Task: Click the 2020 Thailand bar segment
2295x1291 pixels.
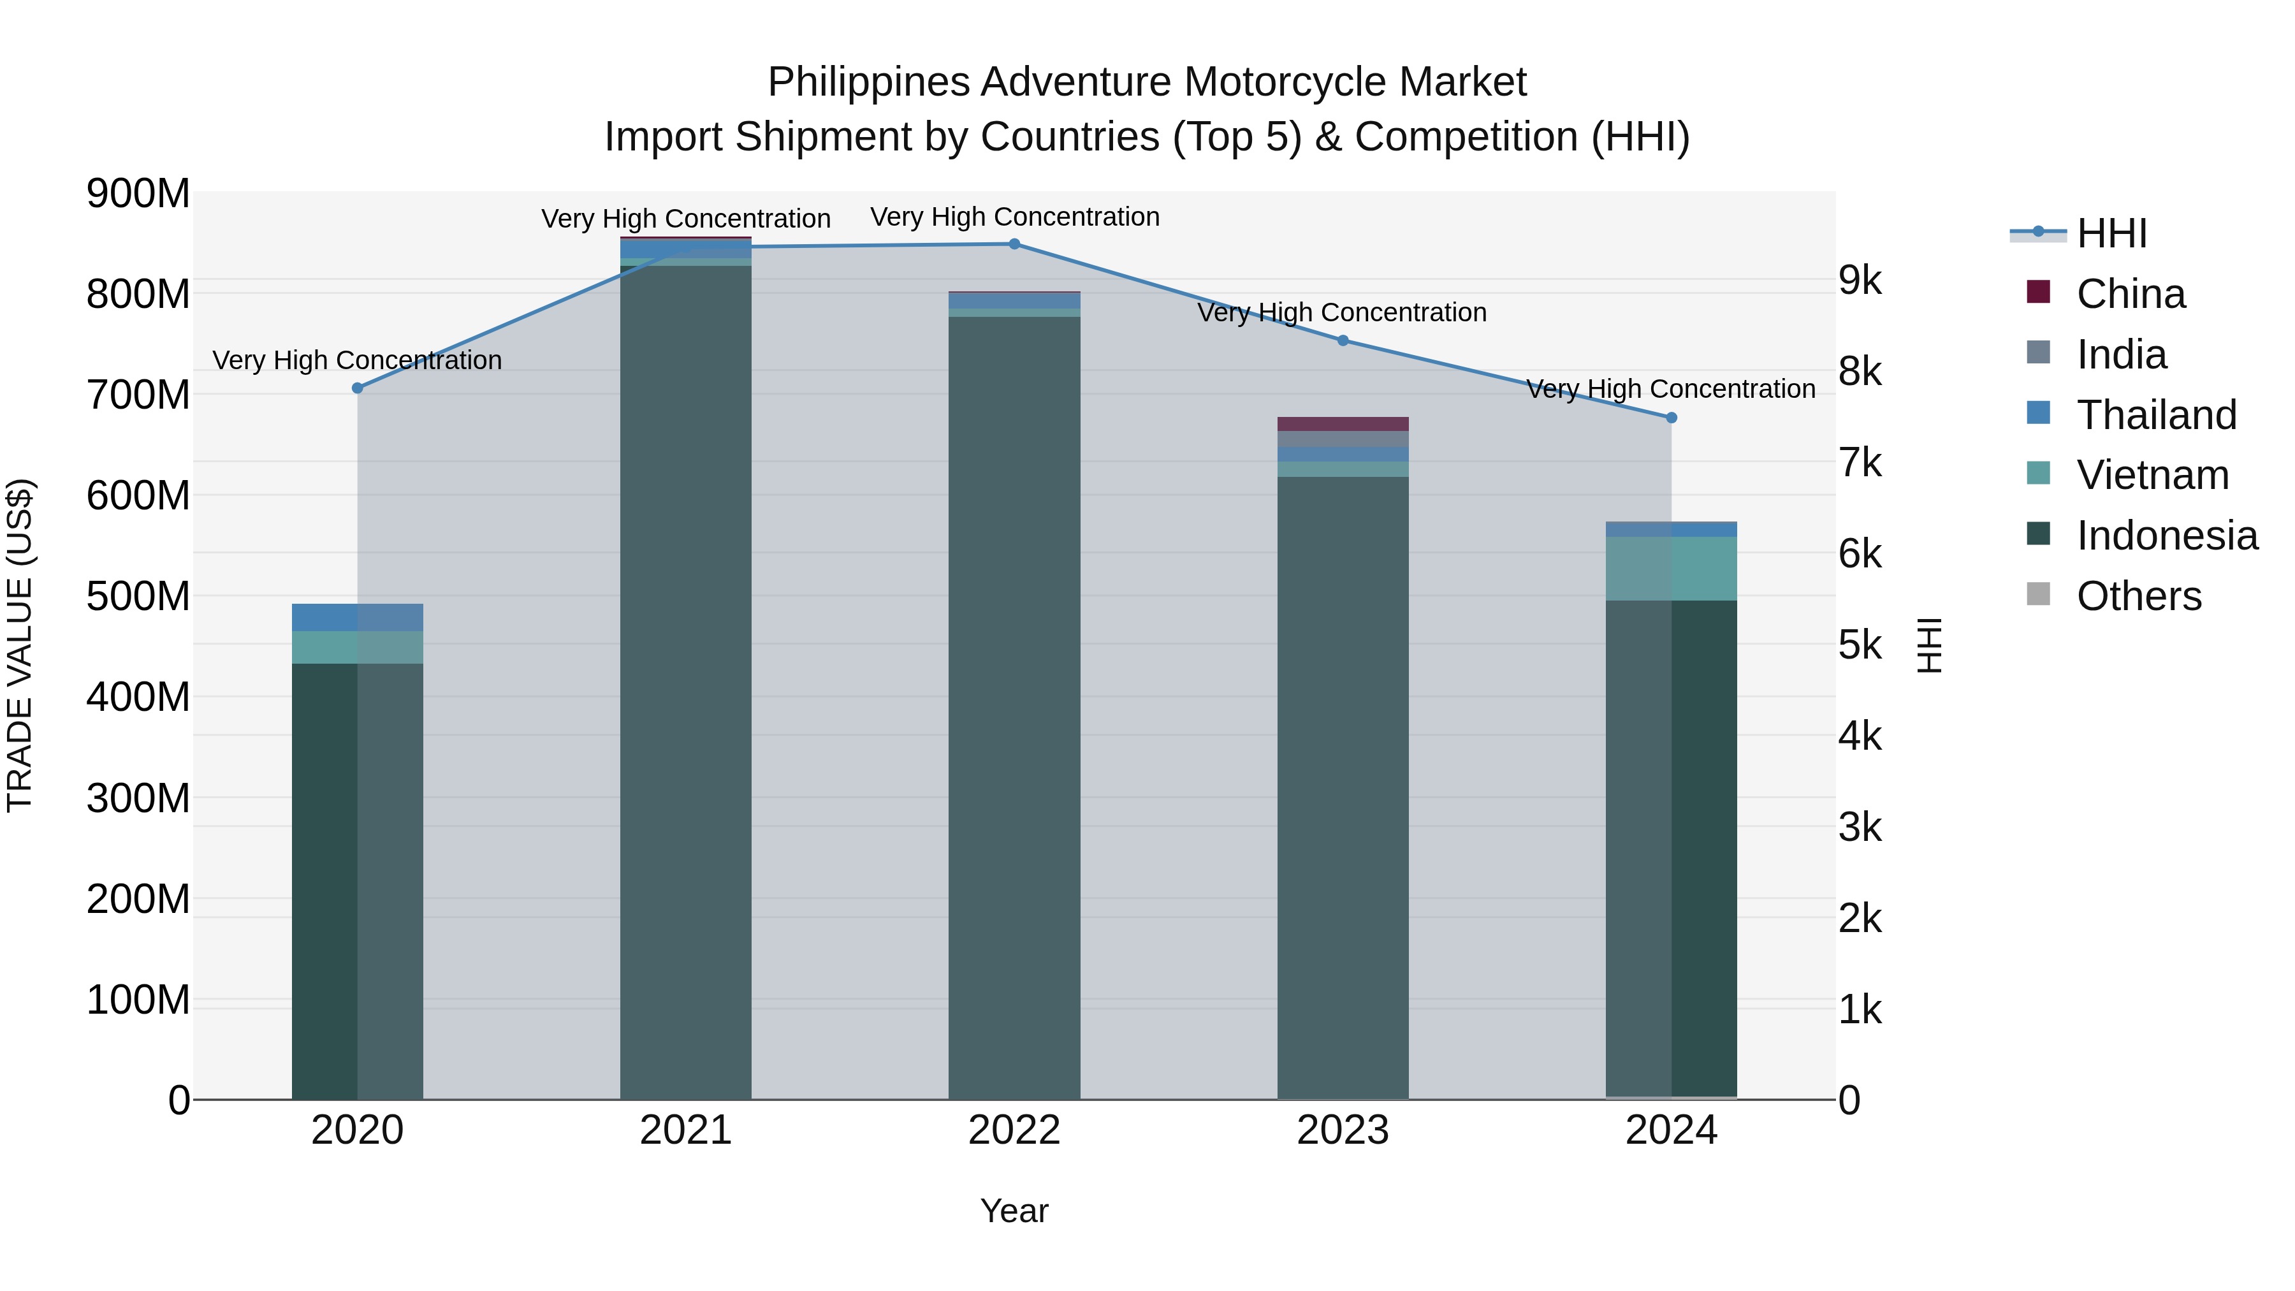Action: pyautogui.click(x=357, y=617)
